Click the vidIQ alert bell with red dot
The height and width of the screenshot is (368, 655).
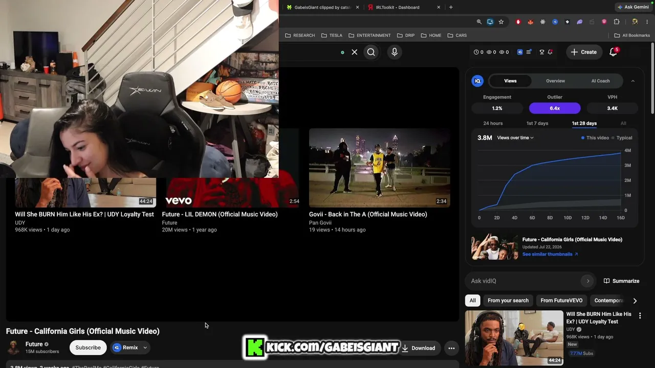click(x=550, y=52)
